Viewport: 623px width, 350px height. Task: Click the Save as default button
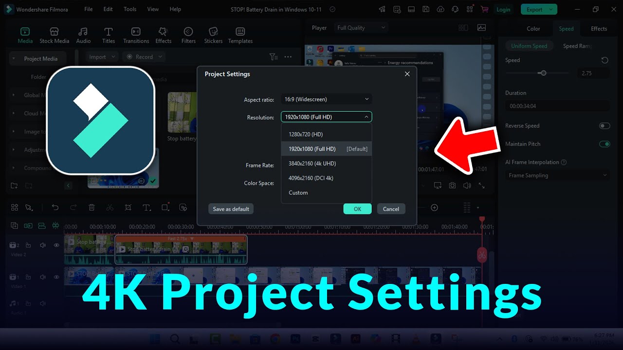tap(231, 209)
